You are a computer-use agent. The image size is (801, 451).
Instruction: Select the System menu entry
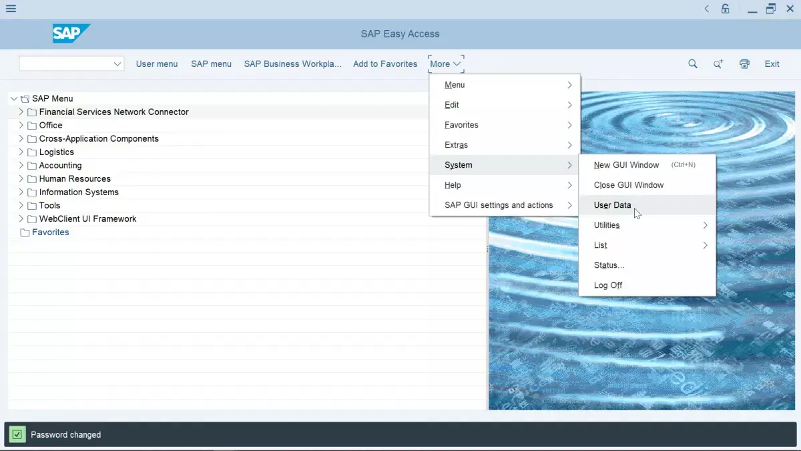tap(505, 165)
